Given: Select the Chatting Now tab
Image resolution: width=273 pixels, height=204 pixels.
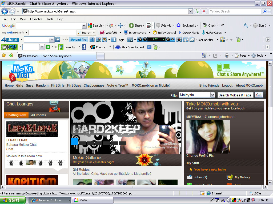Looking at the screenshot, I should (x=16, y=115).
